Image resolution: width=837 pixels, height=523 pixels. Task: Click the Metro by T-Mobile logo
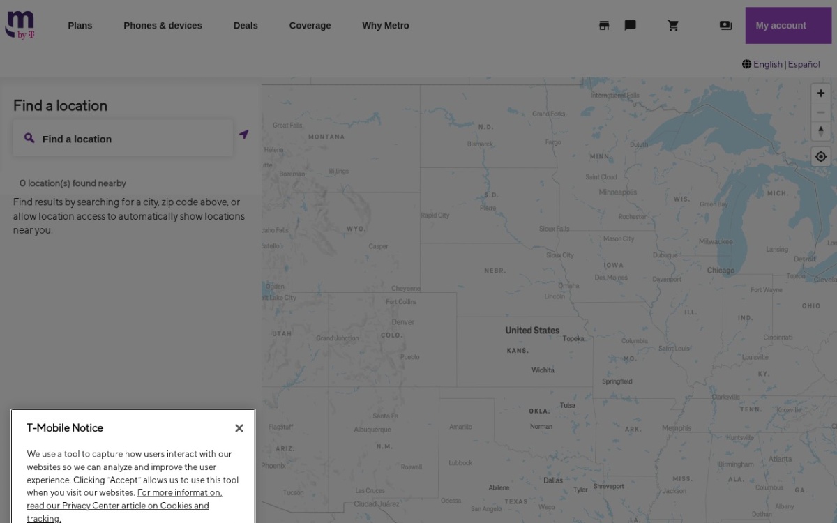(20, 25)
